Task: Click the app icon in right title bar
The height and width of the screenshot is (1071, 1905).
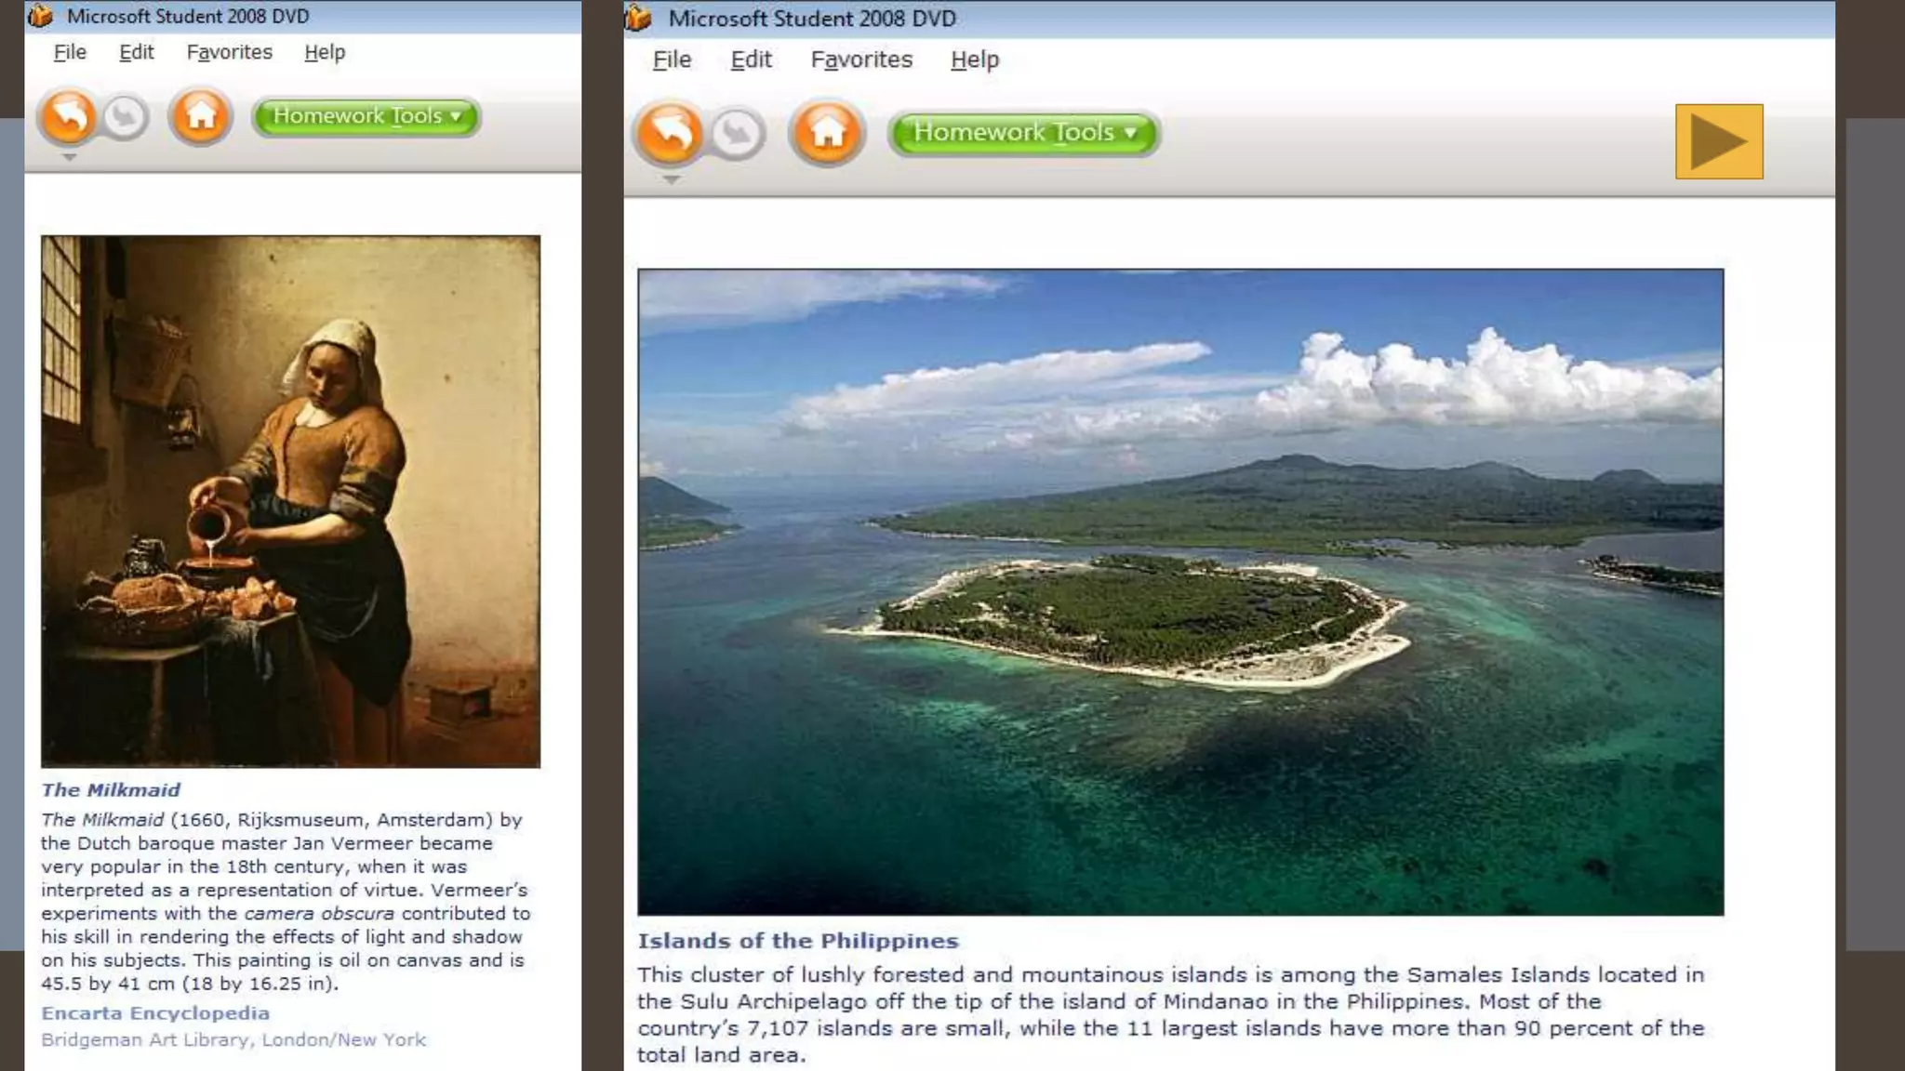Action: [x=638, y=18]
